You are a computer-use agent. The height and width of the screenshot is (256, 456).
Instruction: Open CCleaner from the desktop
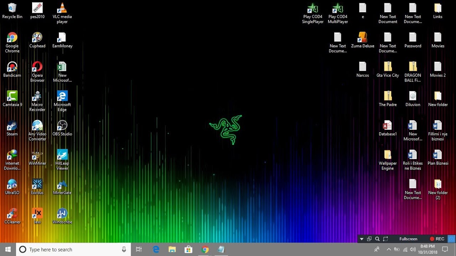tap(12, 214)
